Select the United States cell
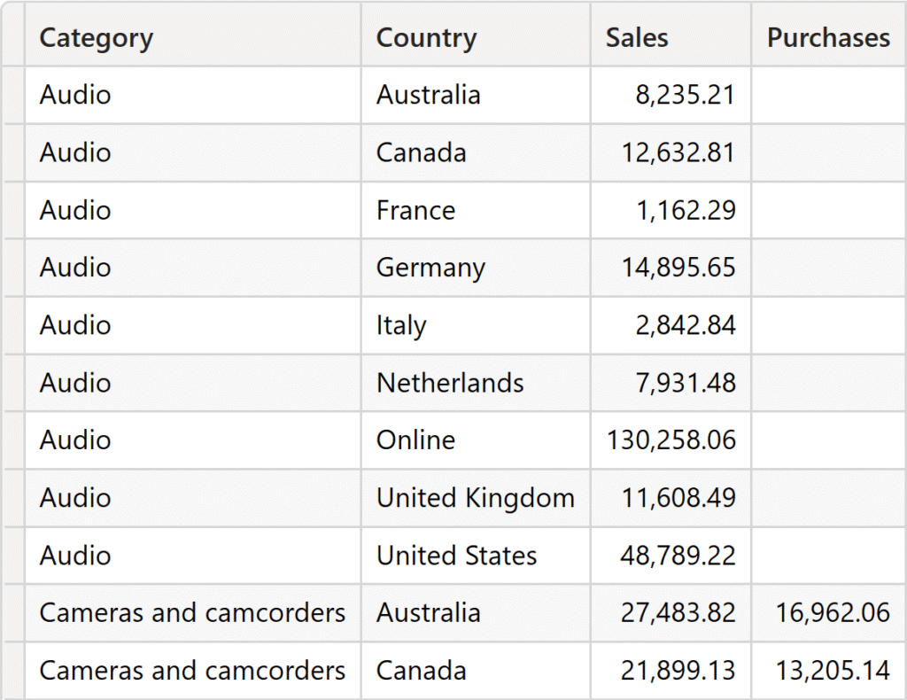This screenshot has height=700, width=907. point(456,556)
